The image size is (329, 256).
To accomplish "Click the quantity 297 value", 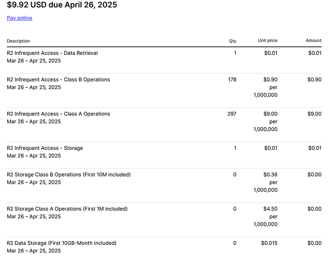I will click(232, 114).
